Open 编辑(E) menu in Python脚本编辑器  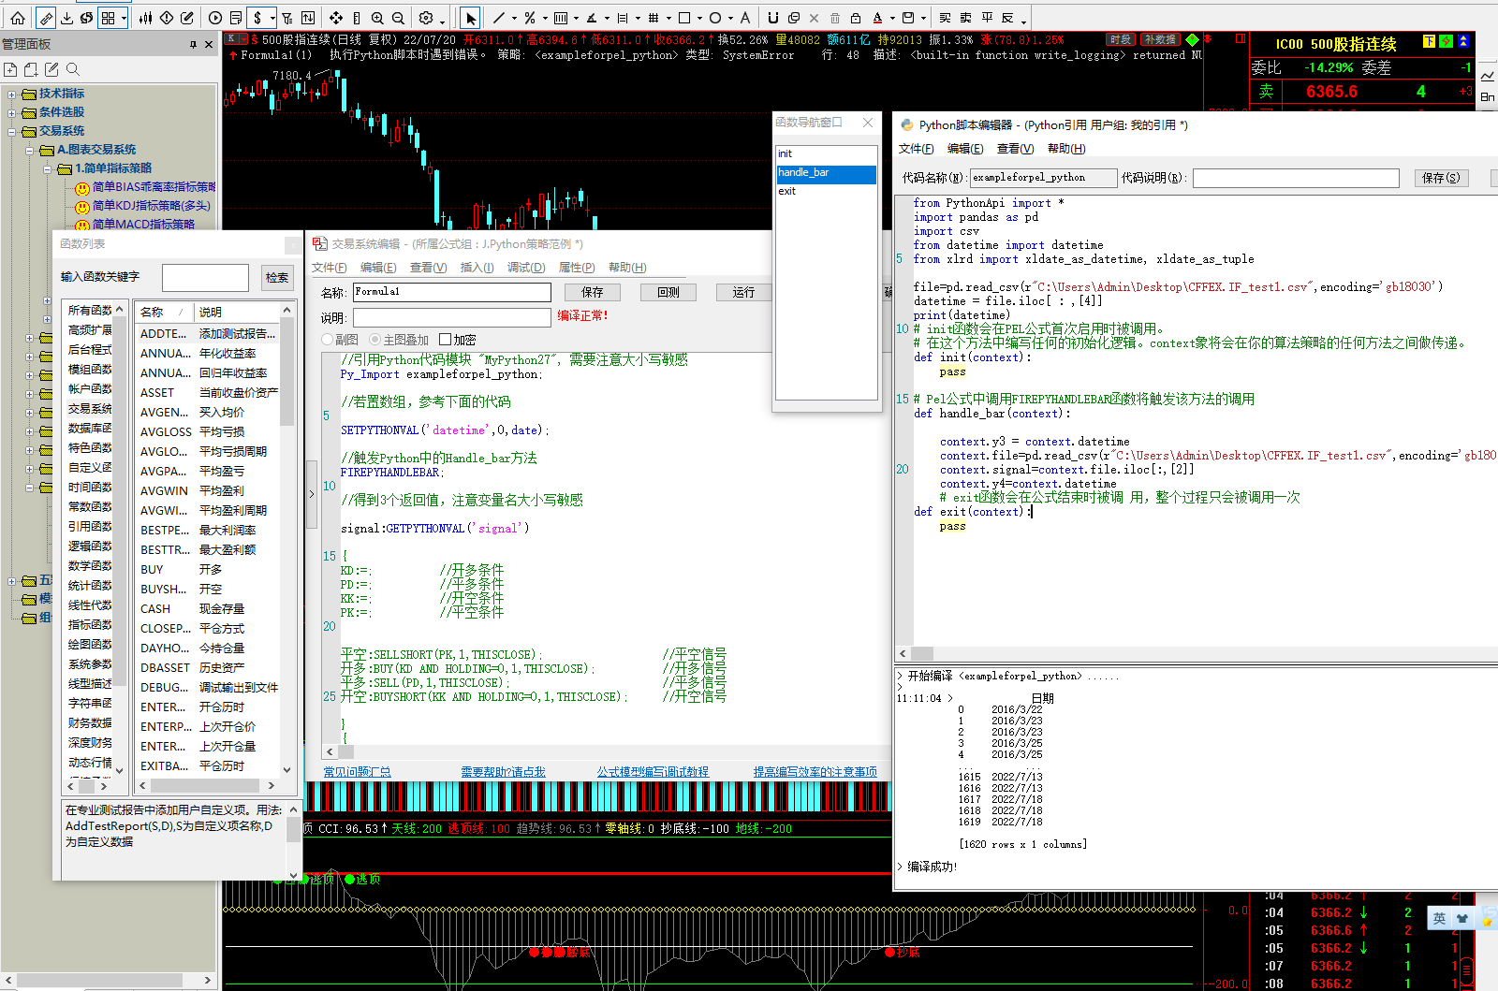[x=965, y=149]
